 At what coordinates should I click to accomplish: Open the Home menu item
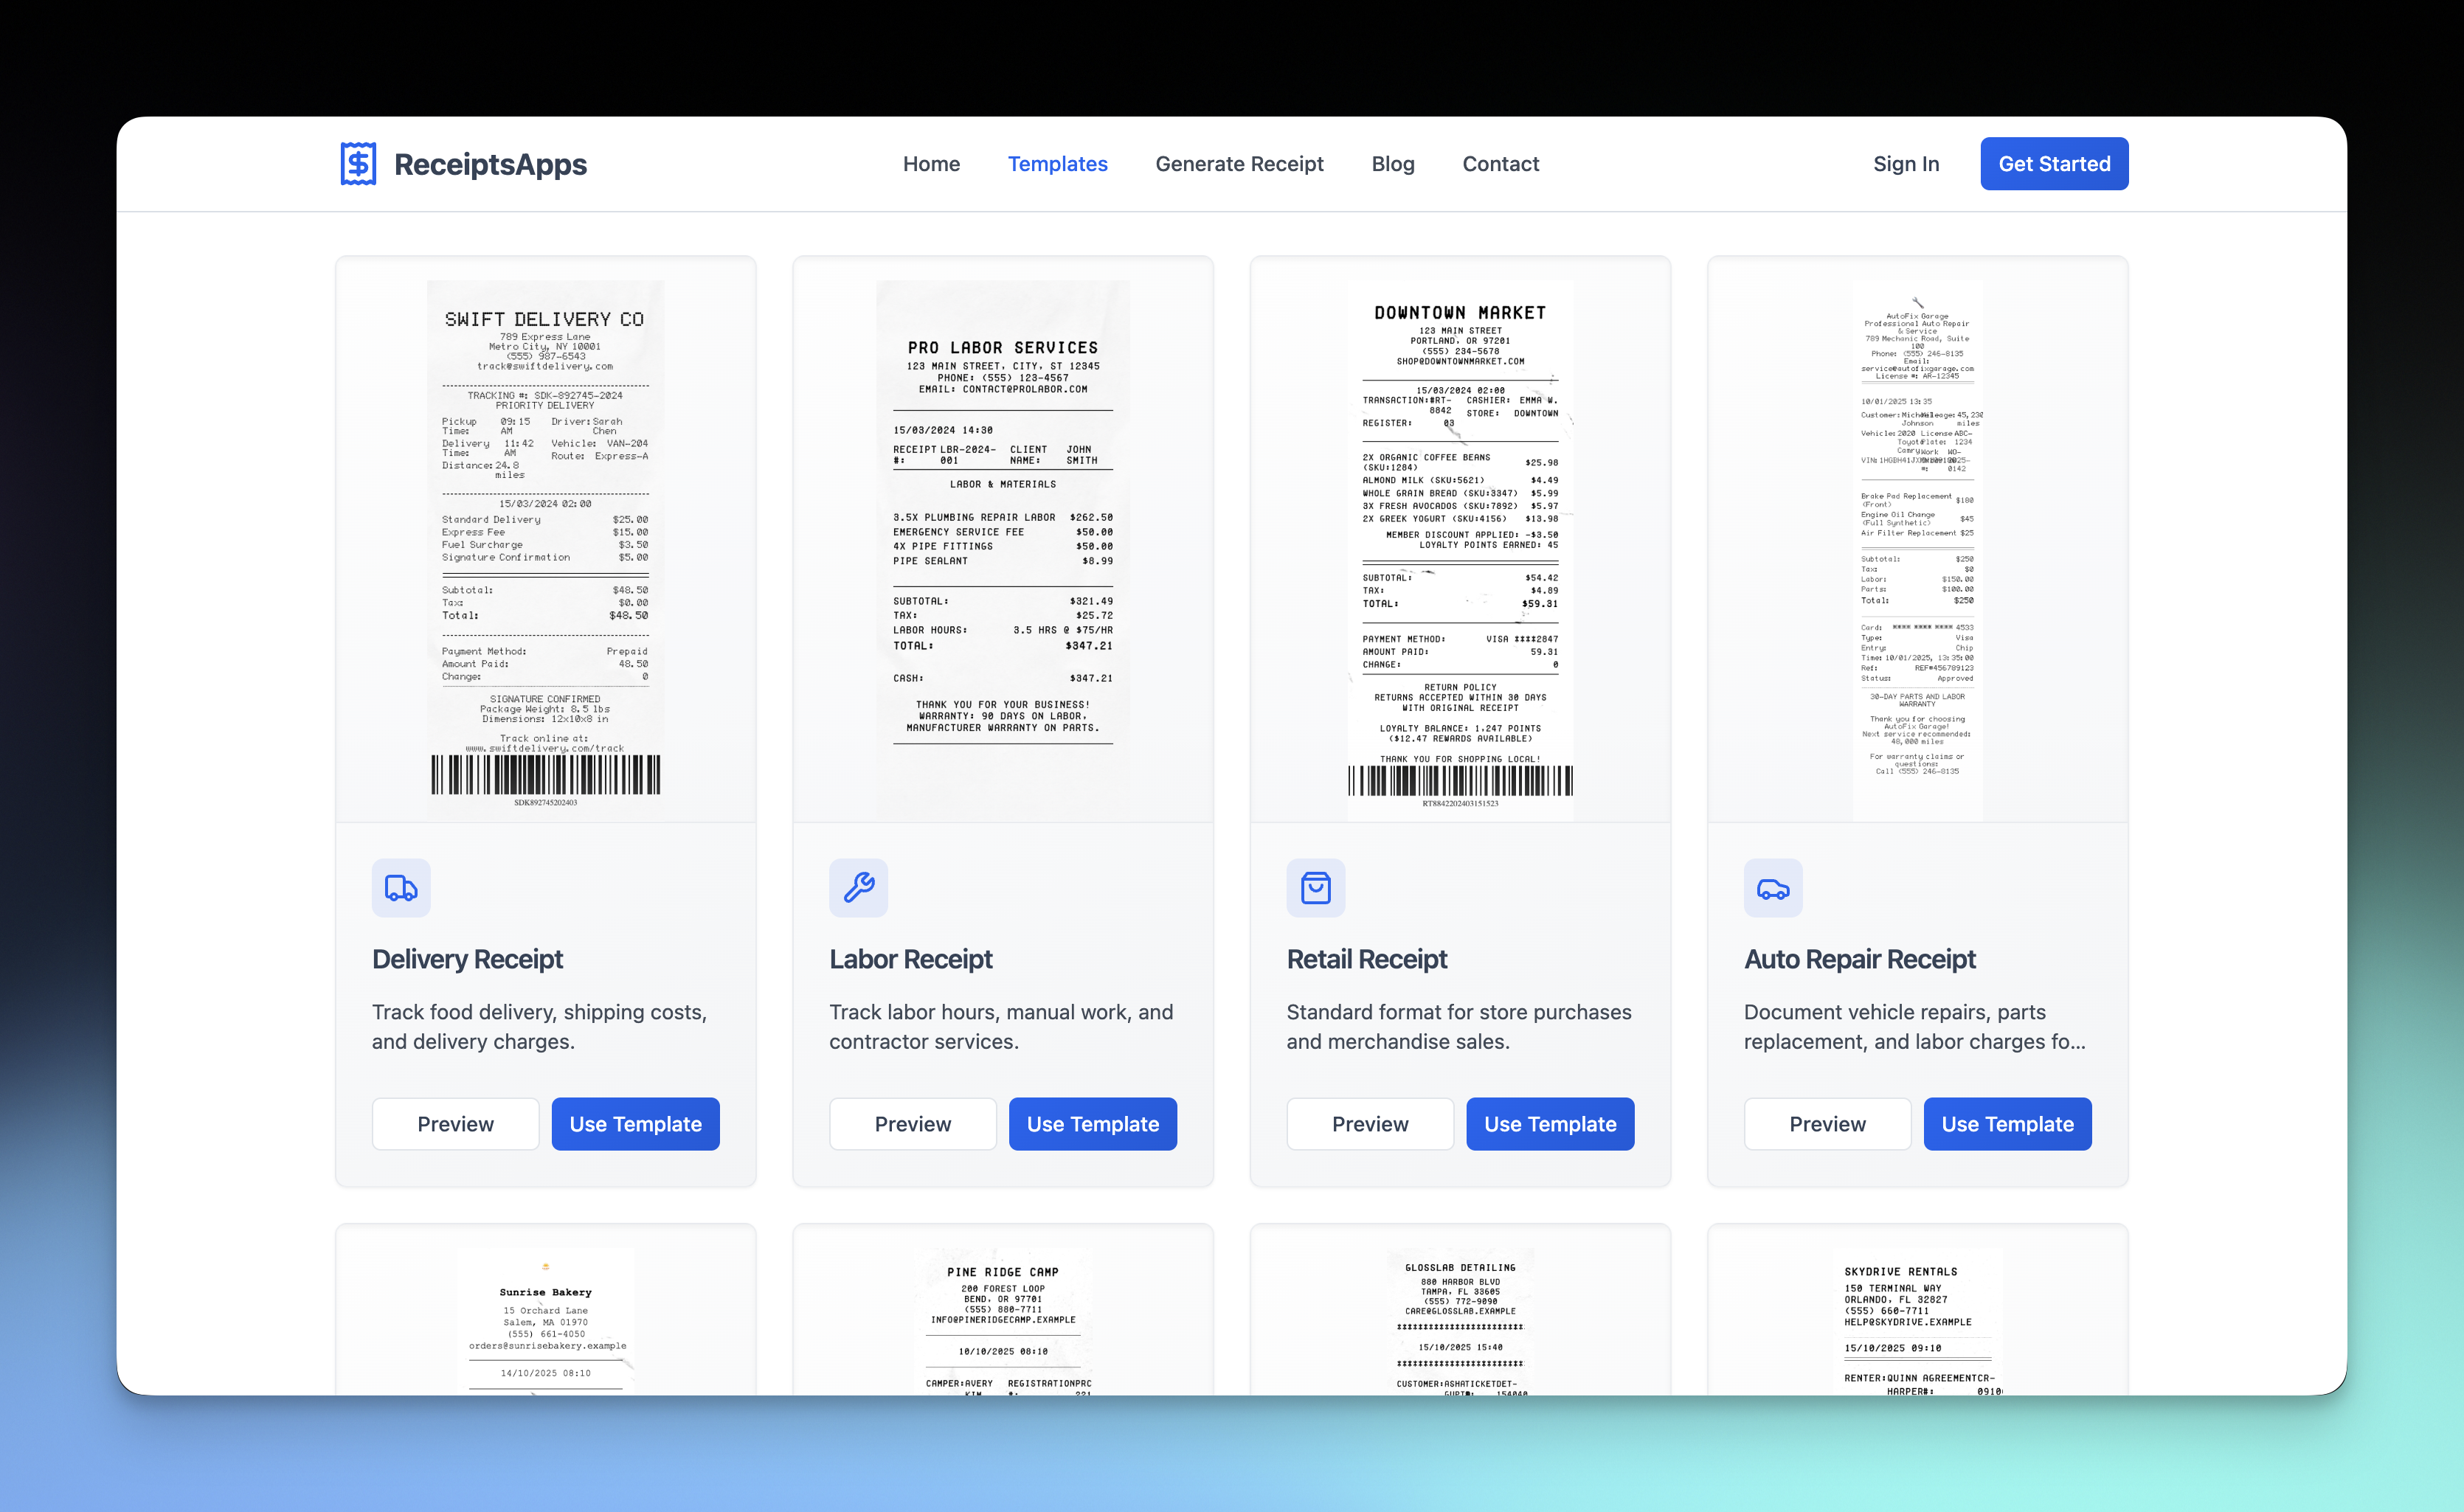click(931, 164)
